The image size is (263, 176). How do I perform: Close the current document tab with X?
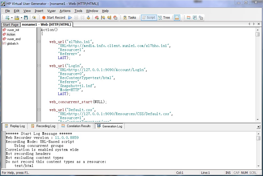click(x=259, y=24)
